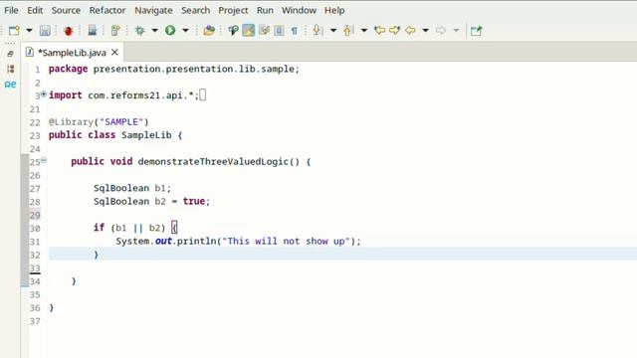Open the Previous Annotation dropdown arrow
637x358 pixels.
364,31
